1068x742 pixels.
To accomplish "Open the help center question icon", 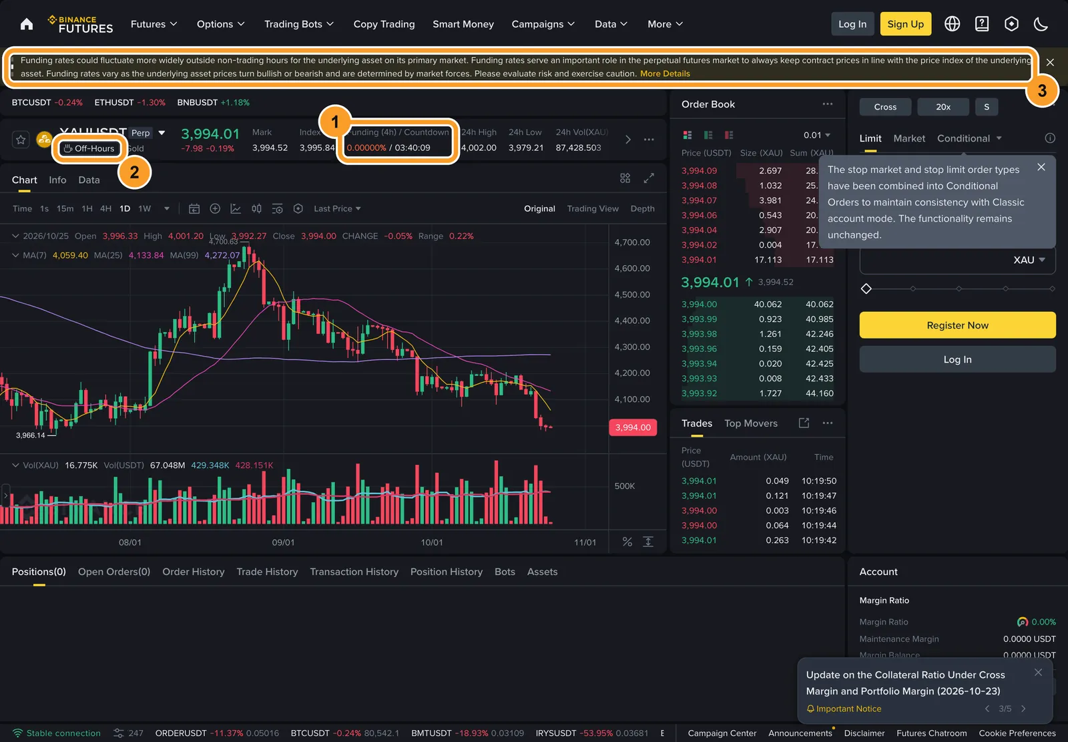I will 982,24.
